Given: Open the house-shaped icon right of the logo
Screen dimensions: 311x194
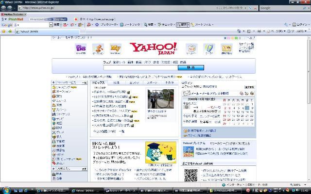Looking at the screenshot, I should (191, 48).
